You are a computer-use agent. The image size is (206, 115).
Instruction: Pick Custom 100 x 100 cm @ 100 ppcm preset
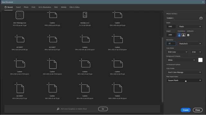click(x=85, y=91)
